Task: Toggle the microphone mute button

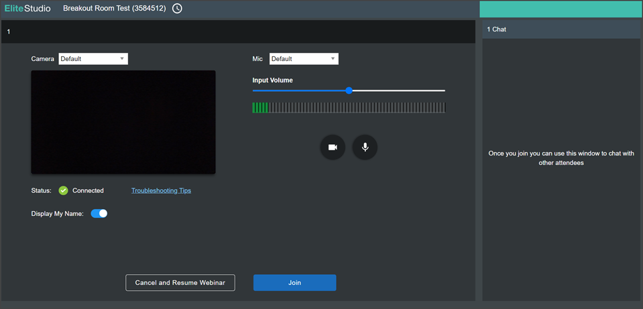Action: point(365,147)
